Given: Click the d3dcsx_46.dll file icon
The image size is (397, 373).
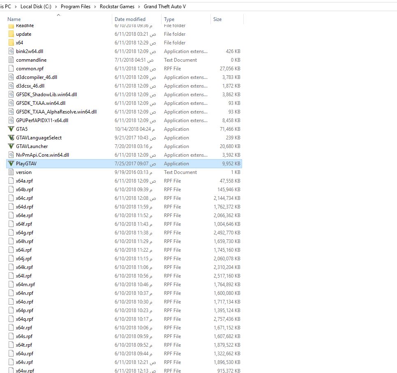Looking at the screenshot, I should coord(11,86).
